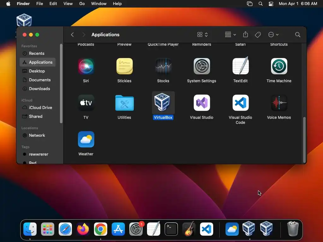Open Visual Studio Code from the Dock

[207, 229]
